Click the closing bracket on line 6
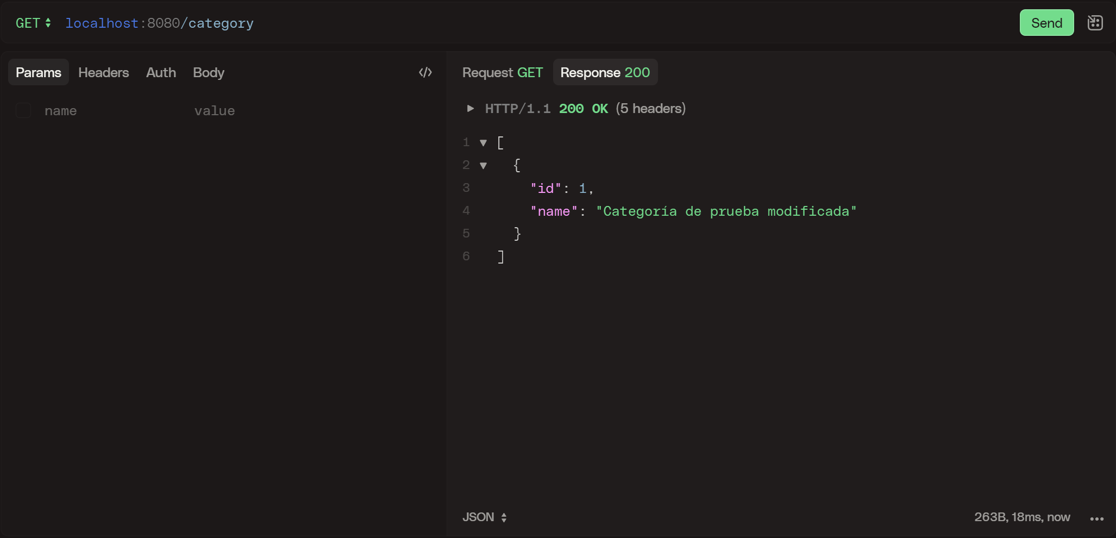This screenshot has height=538, width=1116. [x=500, y=257]
